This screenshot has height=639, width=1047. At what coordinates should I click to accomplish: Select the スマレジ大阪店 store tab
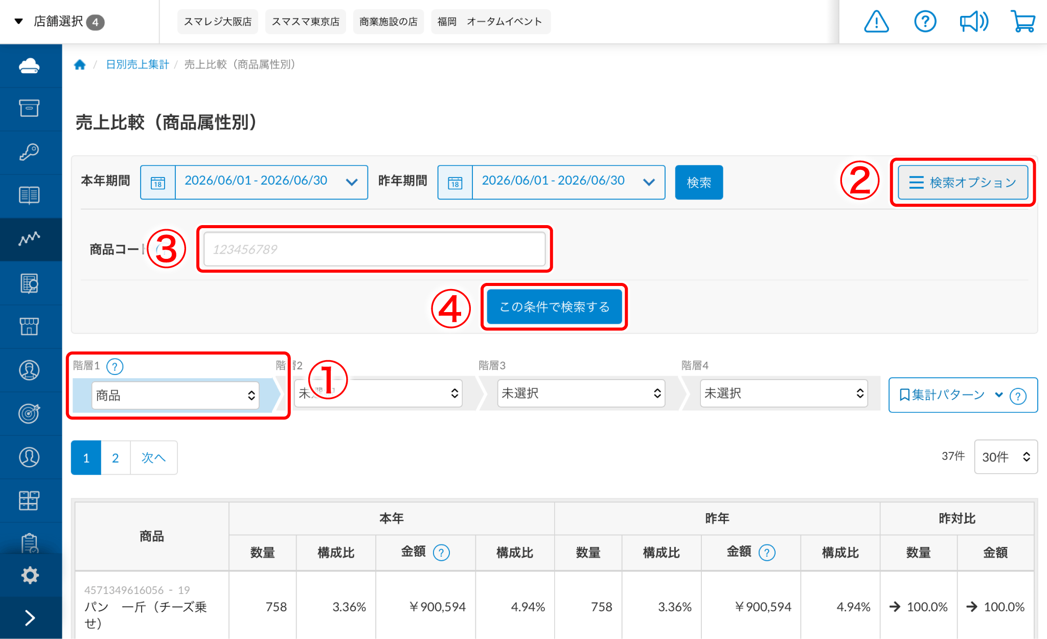(218, 21)
